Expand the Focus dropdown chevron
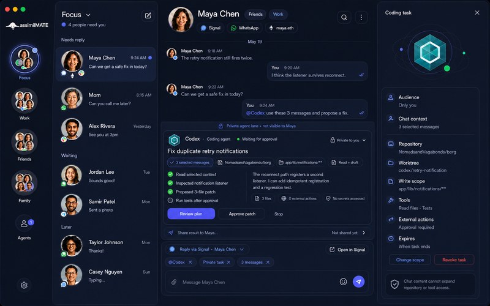Image resolution: width=490 pixels, height=306 pixels. click(x=88, y=15)
